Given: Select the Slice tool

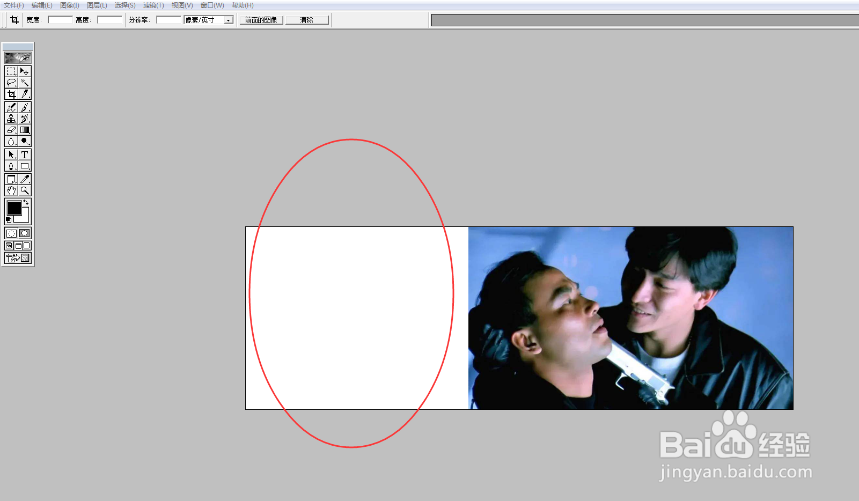Looking at the screenshot, I should pos(25,94).
